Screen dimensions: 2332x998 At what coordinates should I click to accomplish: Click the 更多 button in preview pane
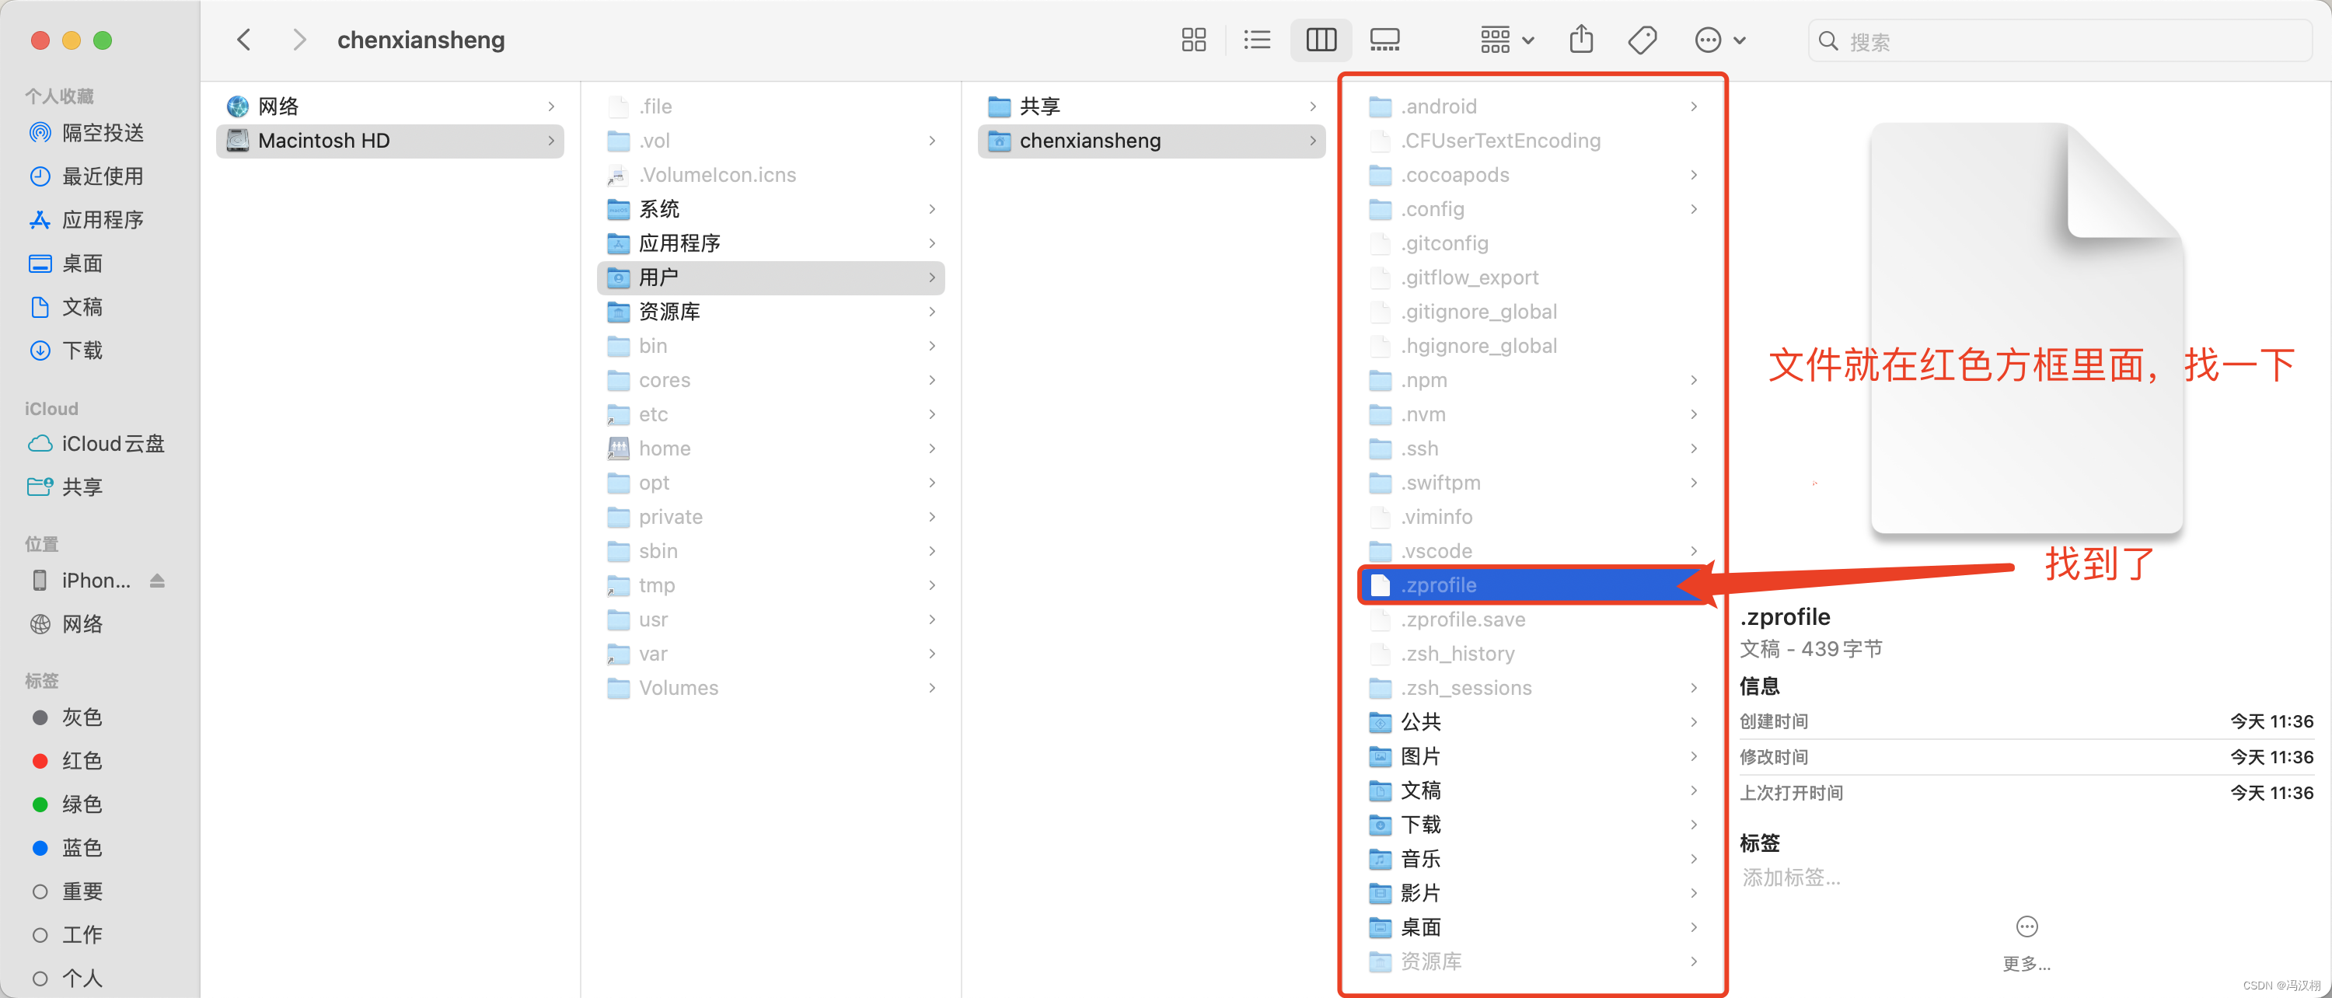[x=2026, y=943]
